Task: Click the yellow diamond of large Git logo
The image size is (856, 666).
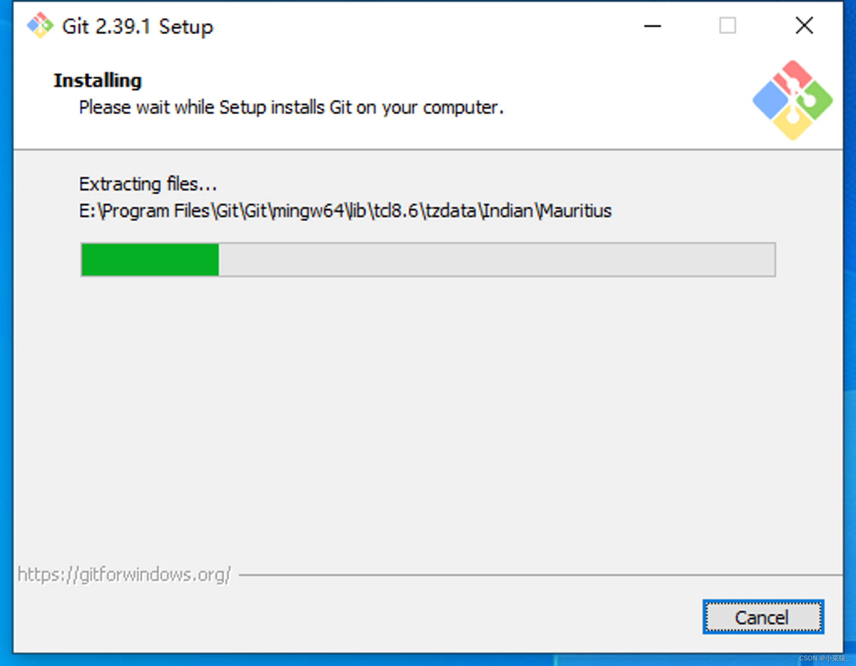Action: pos(793,123)
